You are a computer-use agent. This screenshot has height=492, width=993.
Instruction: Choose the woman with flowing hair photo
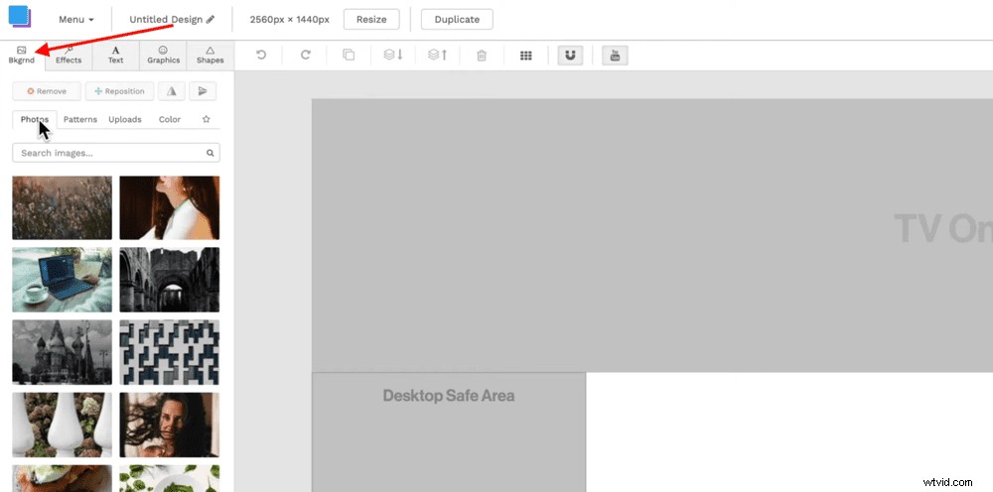pyautogui.click(x=170, y=425)
